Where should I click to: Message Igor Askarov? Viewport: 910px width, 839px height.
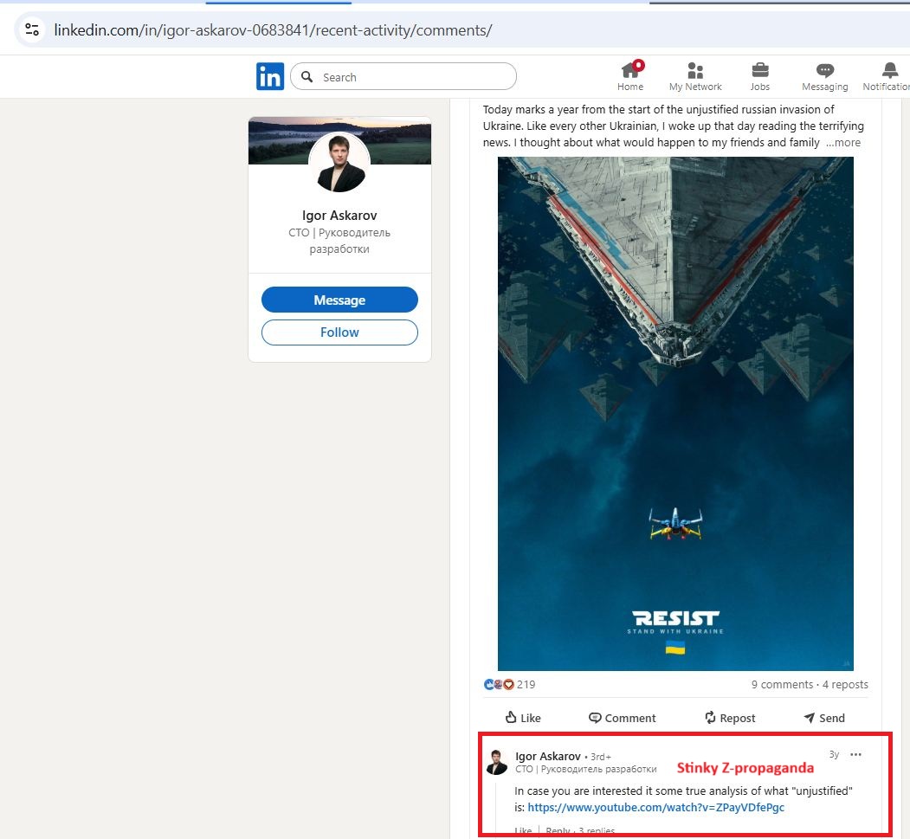tap(339, 300)
